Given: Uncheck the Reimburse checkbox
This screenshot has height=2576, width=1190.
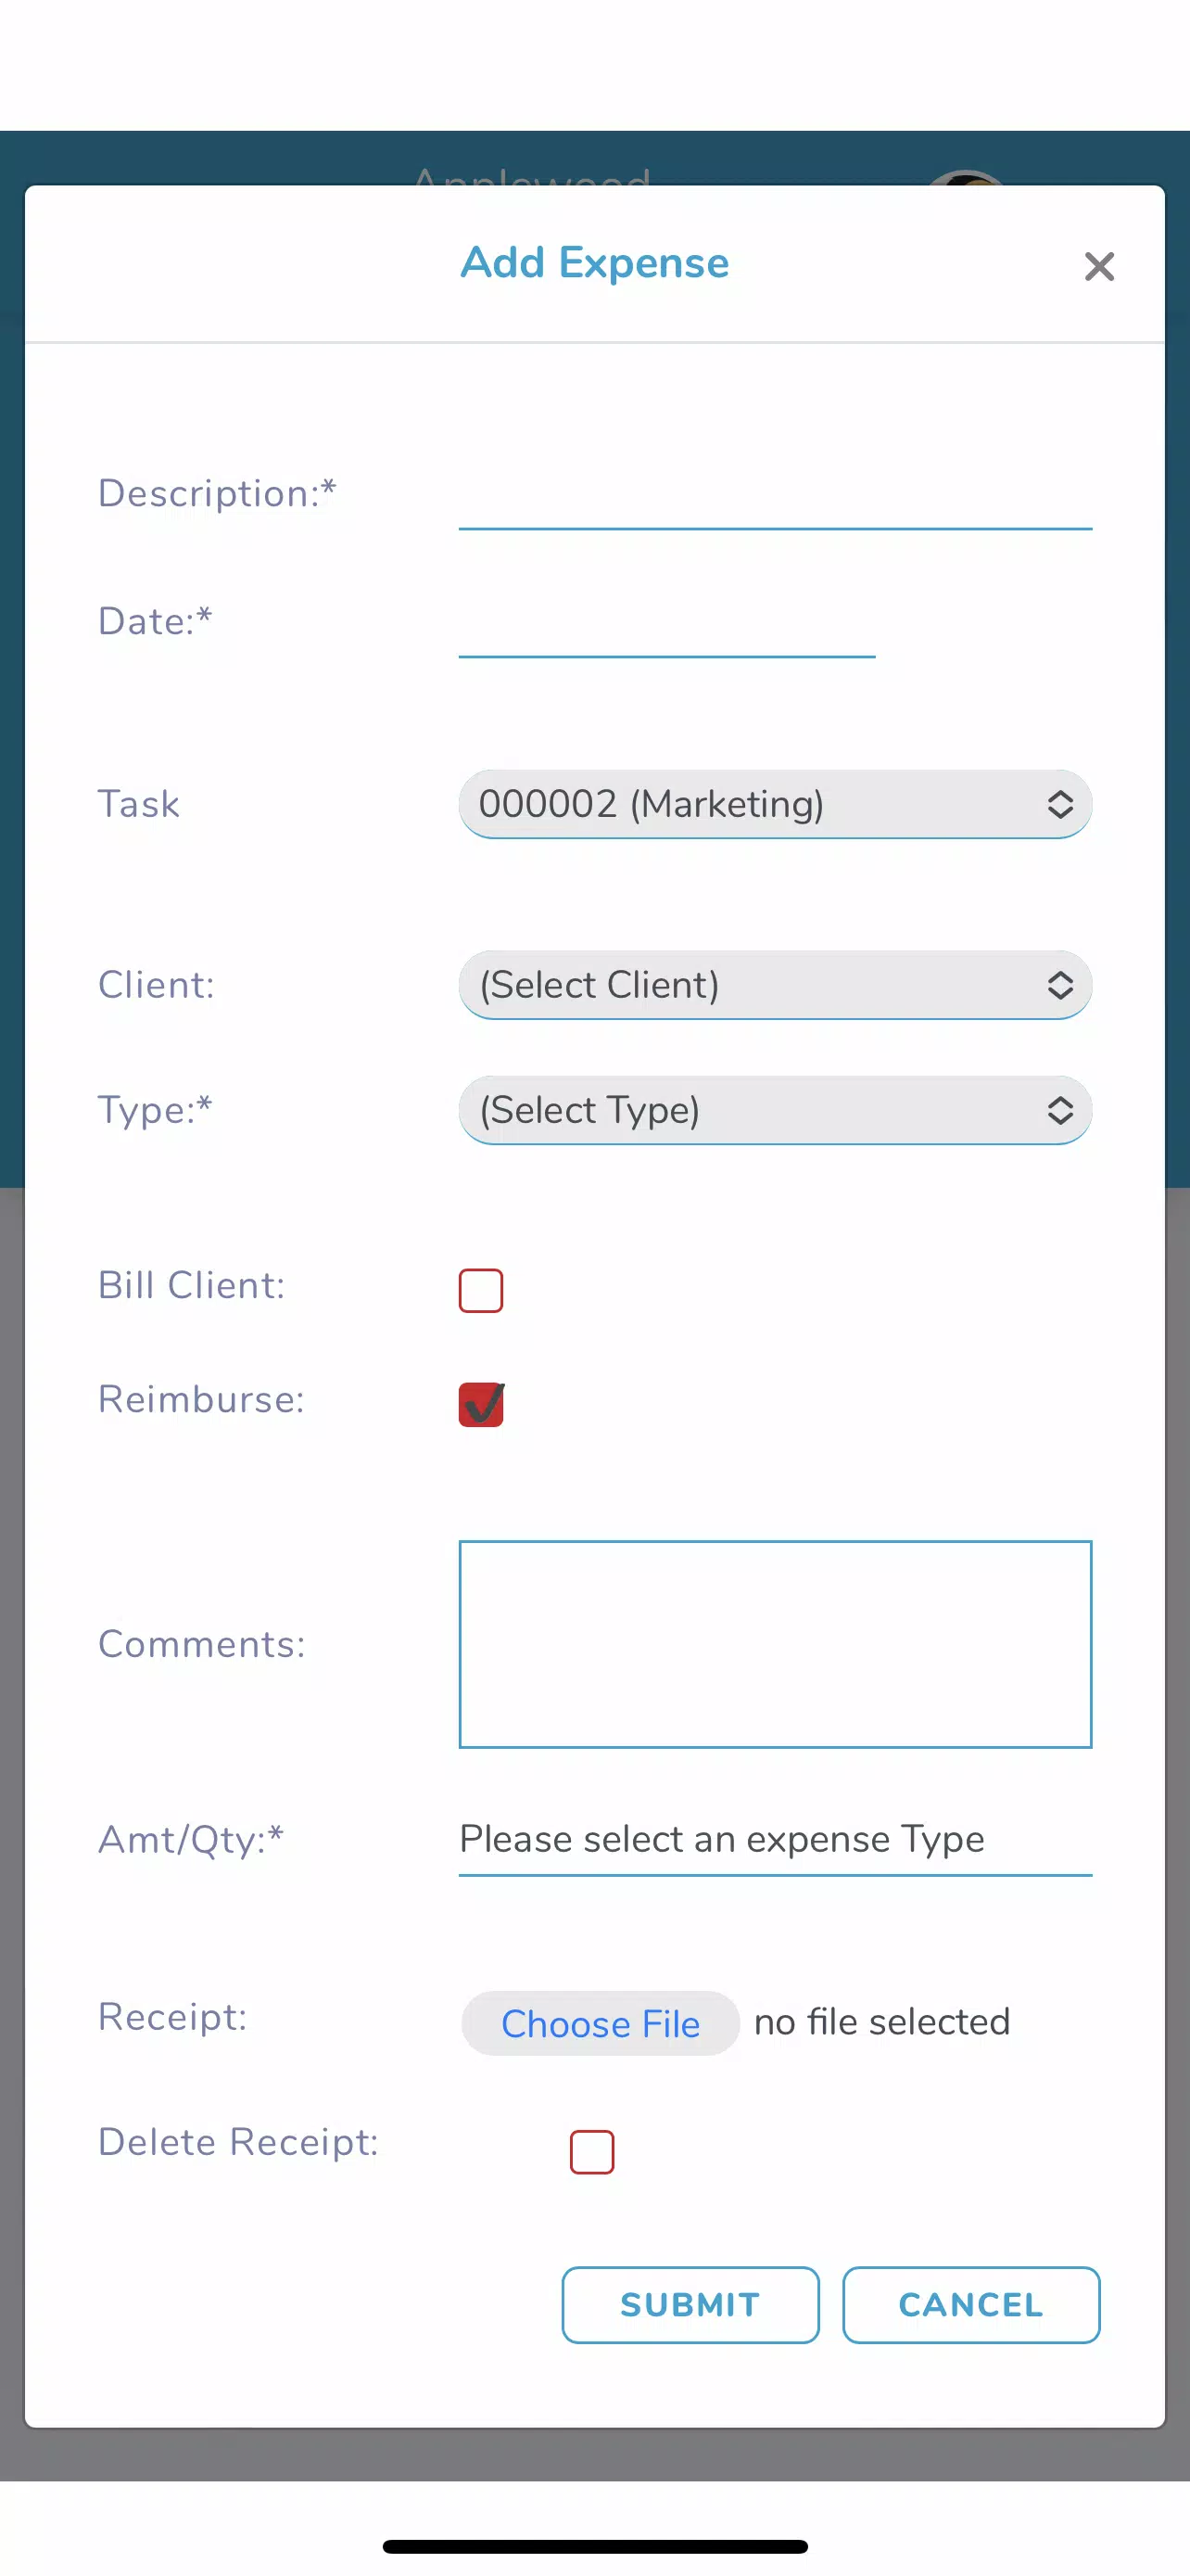Looking at the screenshot, I should 481,1404.
